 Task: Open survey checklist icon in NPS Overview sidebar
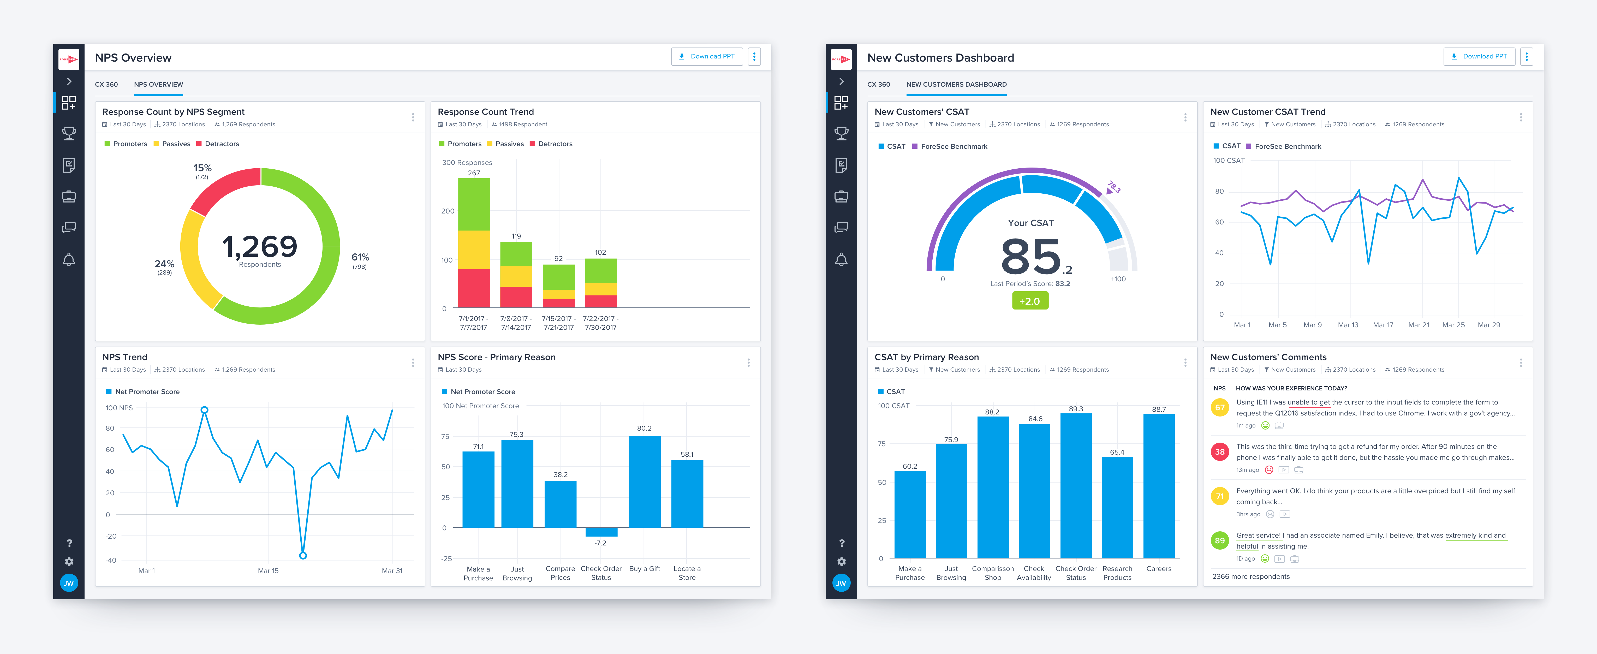click(69, 165)
